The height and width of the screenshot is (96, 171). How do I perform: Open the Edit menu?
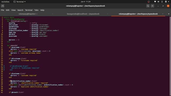(8, 10)
